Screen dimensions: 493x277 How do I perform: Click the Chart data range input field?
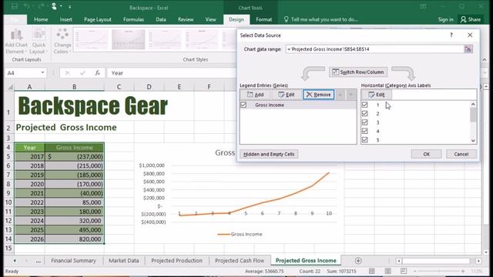(x=374, y=49)
